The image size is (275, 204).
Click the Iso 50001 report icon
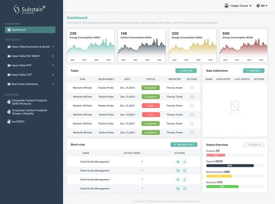pos(9,121)
